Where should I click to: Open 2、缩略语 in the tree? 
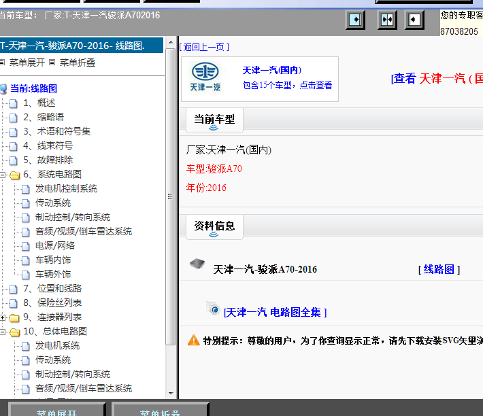(x=44, y=117)
